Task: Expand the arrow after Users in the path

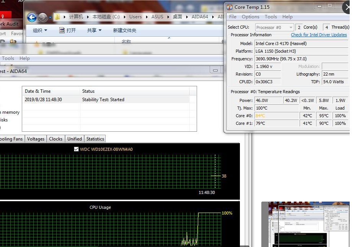Action: (x=147, y=17)
